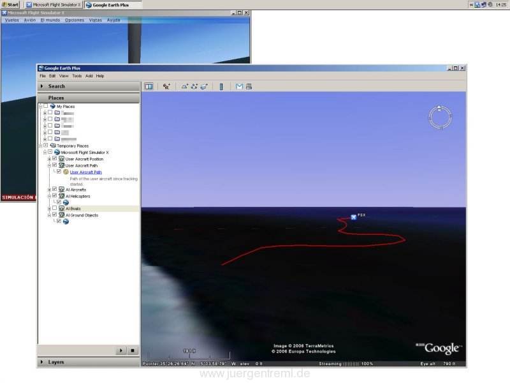Screen dimensions: 510x383
Task: Click the Streaming 100% status indicator
Action: coord(346,363)
